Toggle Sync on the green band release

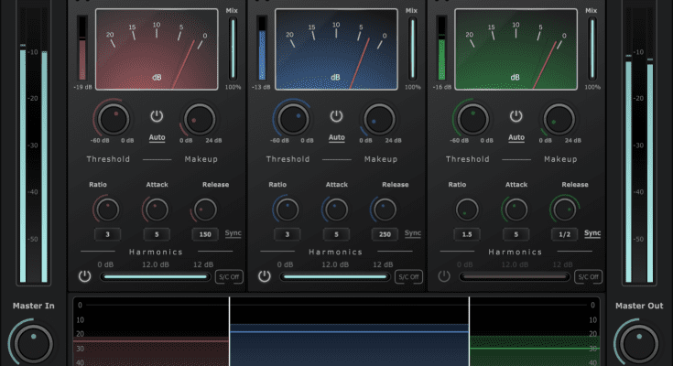(x=593, y=233)
